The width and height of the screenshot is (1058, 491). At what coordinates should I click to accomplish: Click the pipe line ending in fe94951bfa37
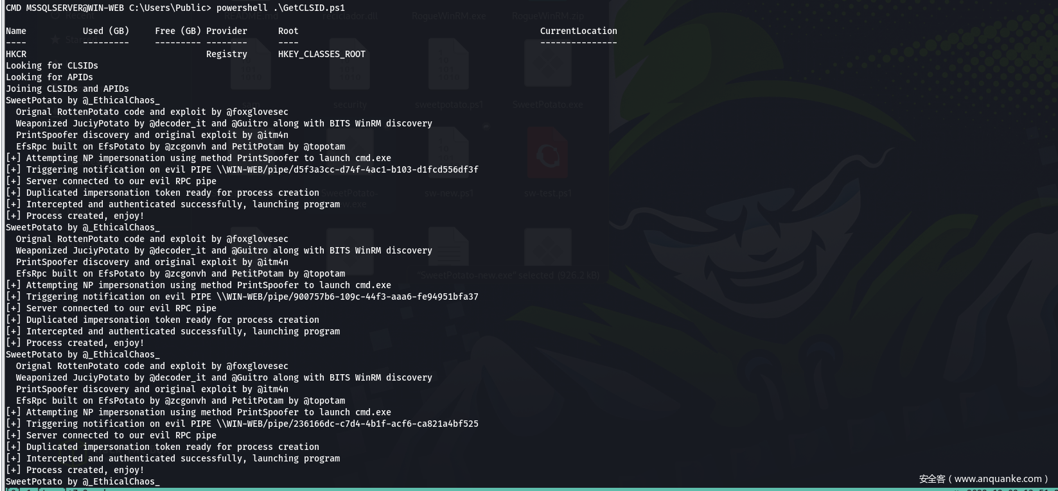pos(242,297)
